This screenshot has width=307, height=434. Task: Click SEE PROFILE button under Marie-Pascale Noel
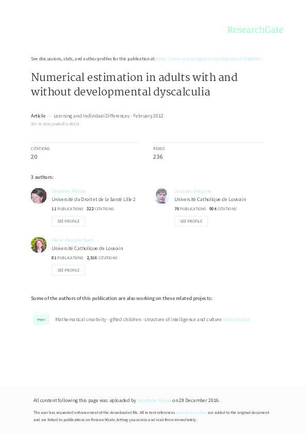[x=68, y=270]
